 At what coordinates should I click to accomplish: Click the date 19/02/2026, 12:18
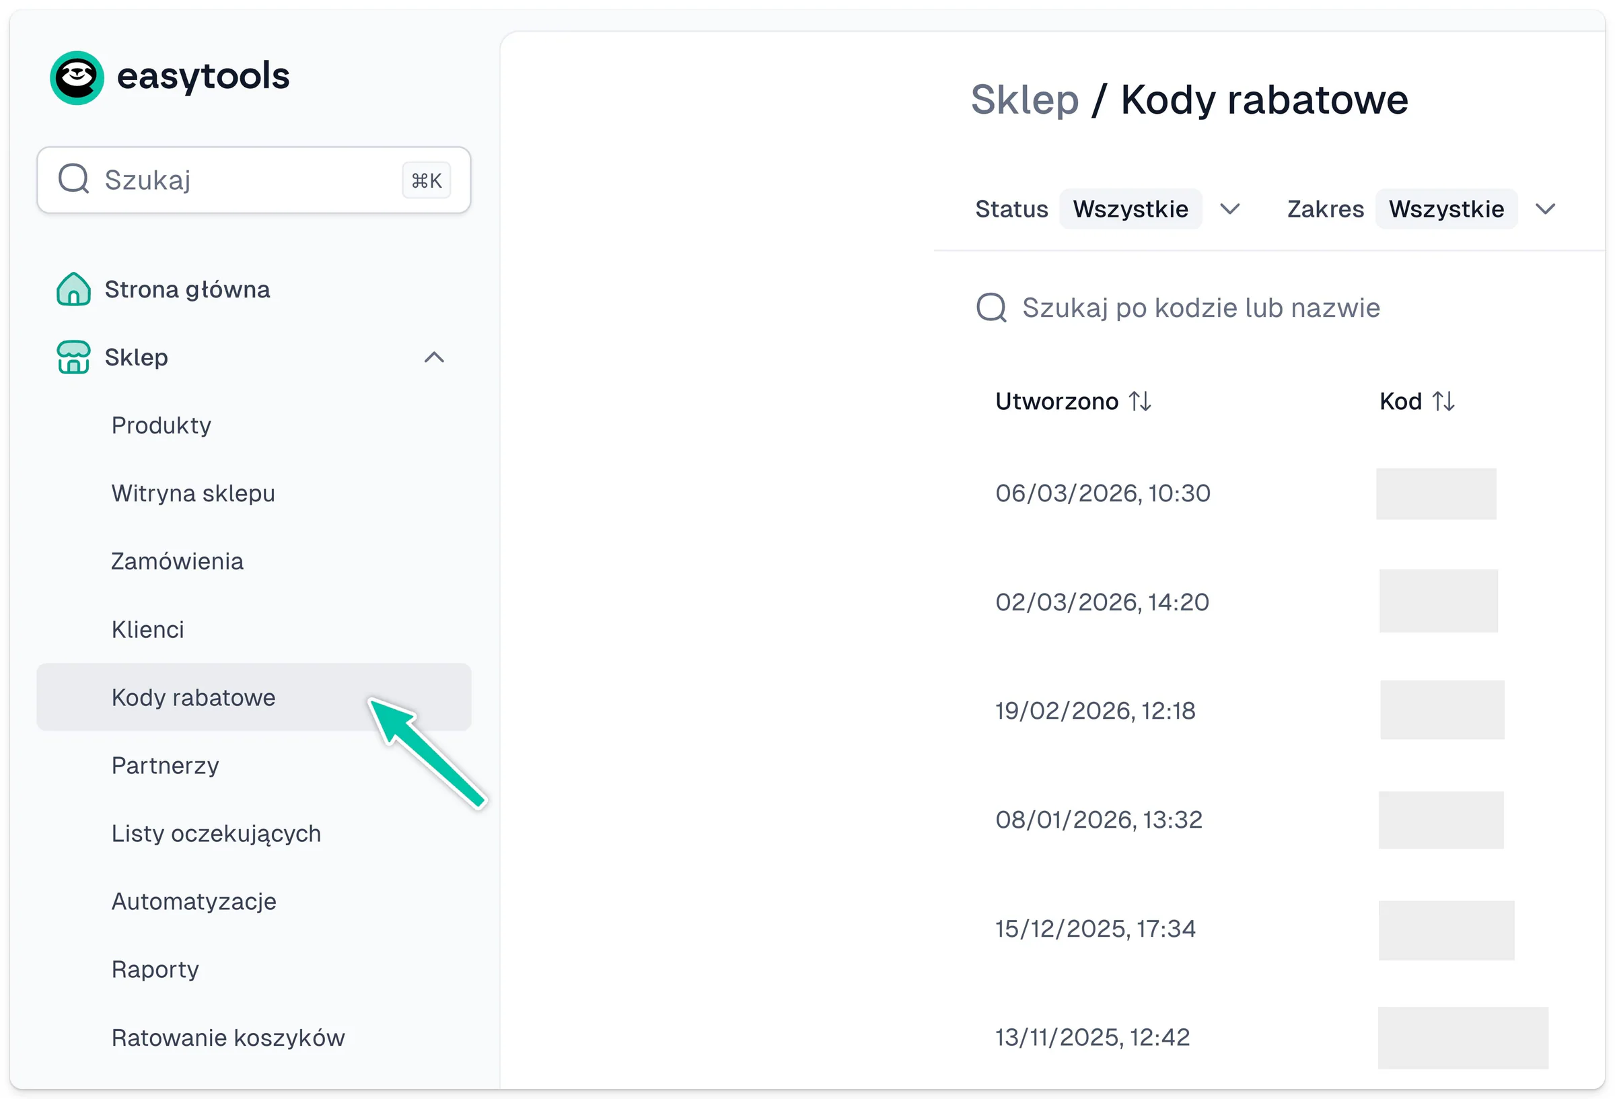[x=1096, y=711]
